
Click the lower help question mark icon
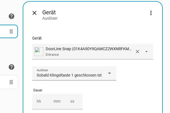point(11,67)
